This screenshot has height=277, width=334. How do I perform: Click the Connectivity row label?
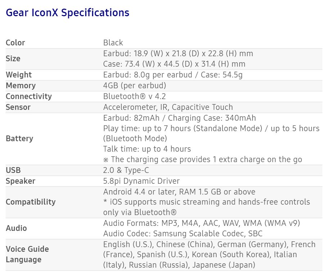[x=29, y=97]
